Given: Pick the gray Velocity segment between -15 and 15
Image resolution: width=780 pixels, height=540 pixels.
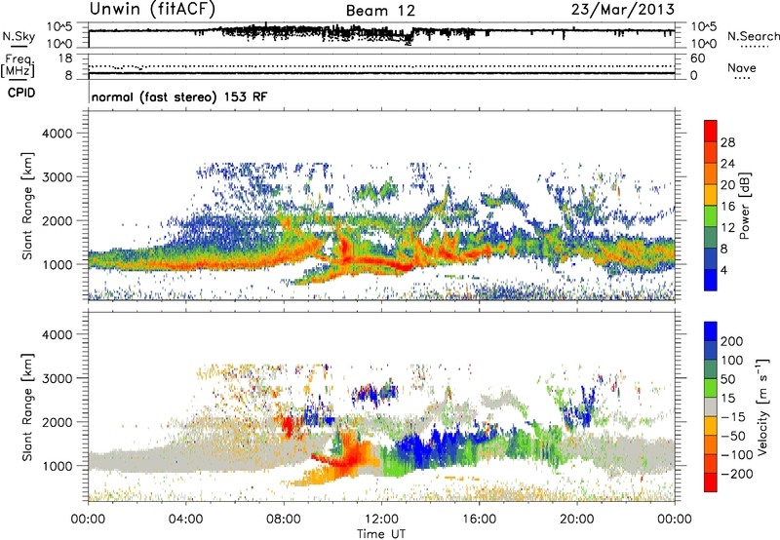Looking at the screenshot, I should click(x=711, y=408).
